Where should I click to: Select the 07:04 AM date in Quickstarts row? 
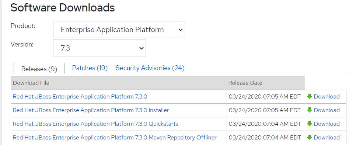(265, 124)
